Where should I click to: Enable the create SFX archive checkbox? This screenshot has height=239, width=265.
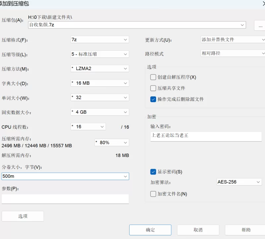pos(153,77)
